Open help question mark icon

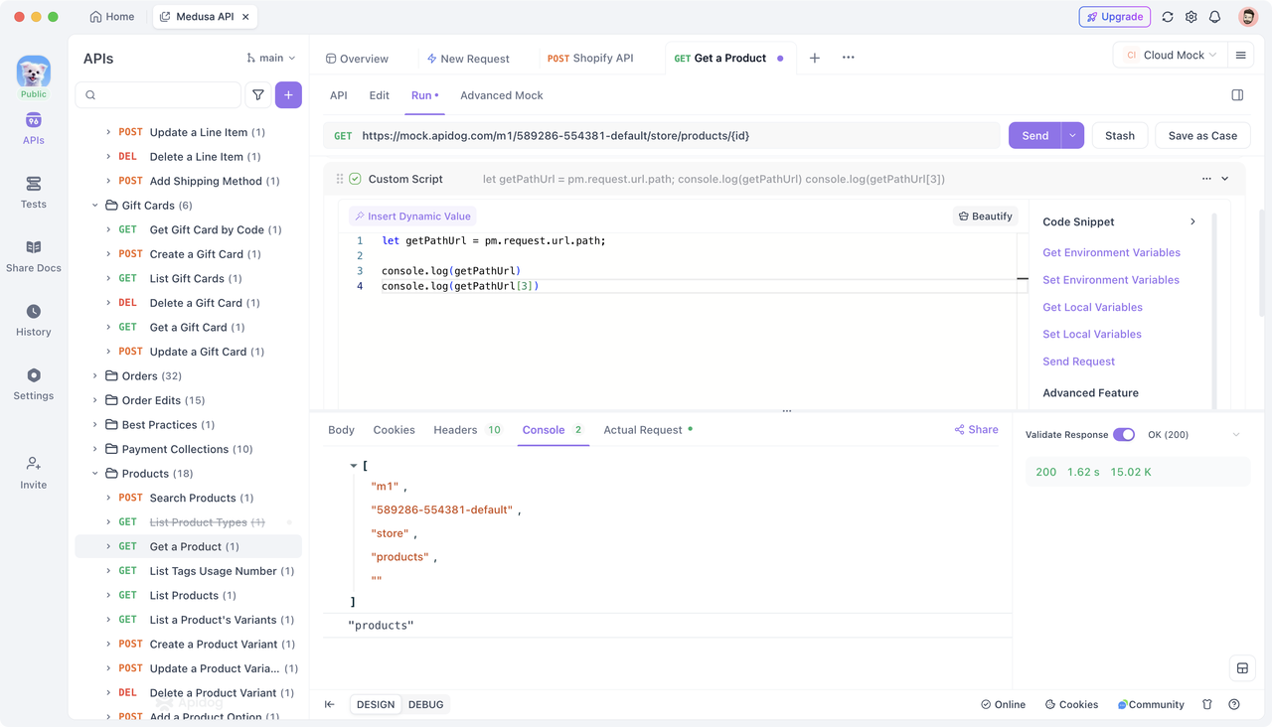(1234, 704)
